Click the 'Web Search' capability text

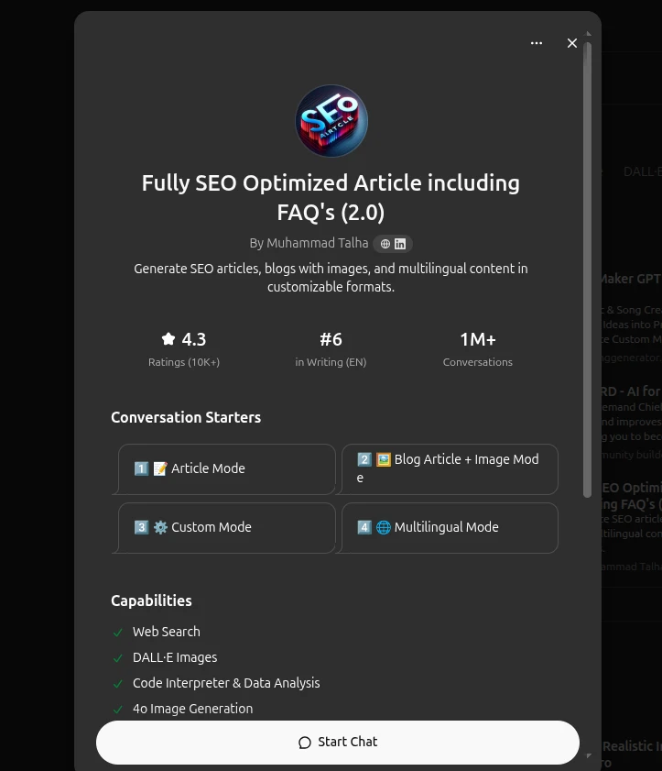click(167, 632)
